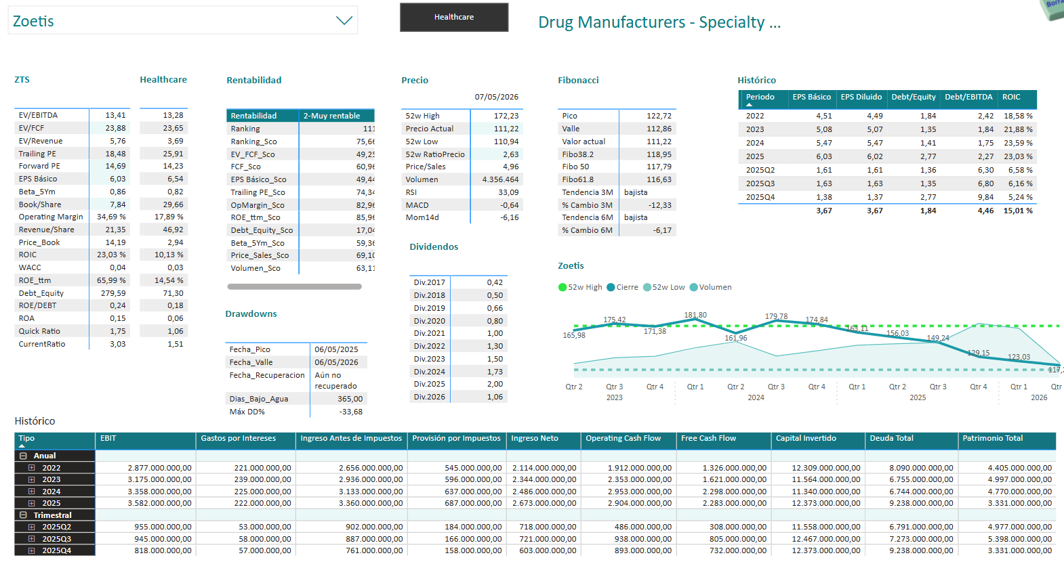Click the Máx DD% value -33,68
The width and height of the screenshot is (1064, 564).
(x=351, y=412)
